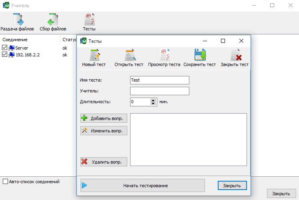Open the Раздача файлов file distribution tool
This screenshot has width=299, height=200.
(x=17, y=22)
